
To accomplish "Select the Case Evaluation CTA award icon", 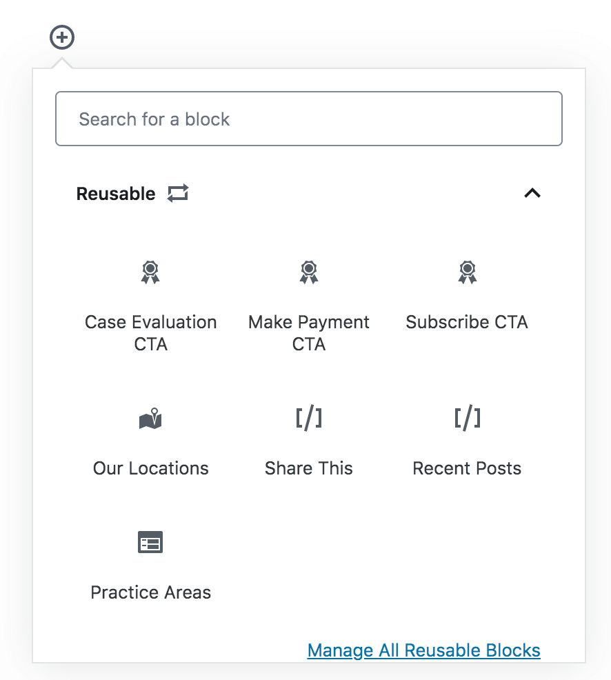I will tap(150, 272).
